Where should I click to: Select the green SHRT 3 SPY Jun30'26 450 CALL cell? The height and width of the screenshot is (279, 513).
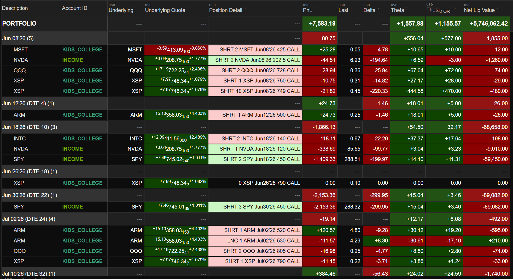255,207
